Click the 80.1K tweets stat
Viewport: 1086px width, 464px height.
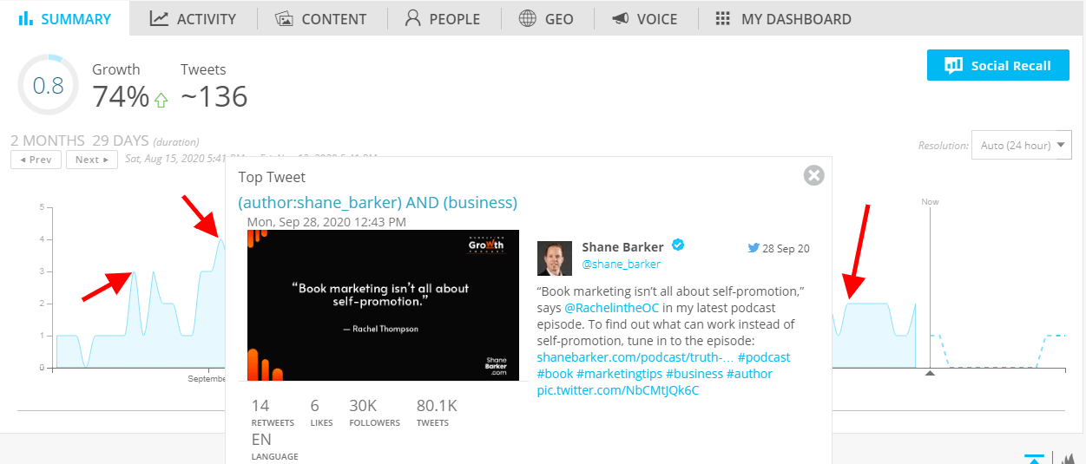[436, 413]
